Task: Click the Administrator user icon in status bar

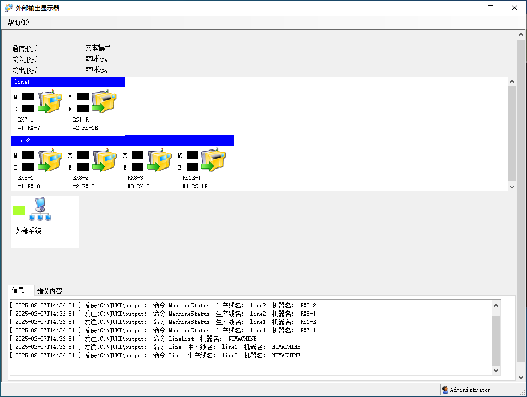Action: tap(445, 390)
